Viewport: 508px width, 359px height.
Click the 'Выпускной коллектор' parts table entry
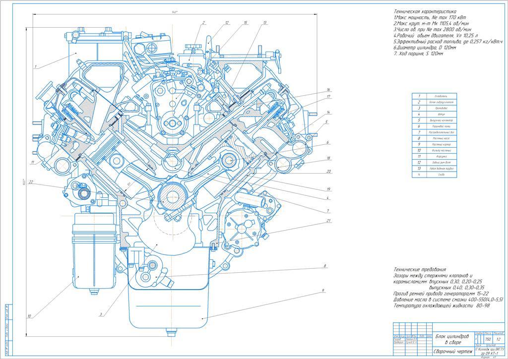434,120
